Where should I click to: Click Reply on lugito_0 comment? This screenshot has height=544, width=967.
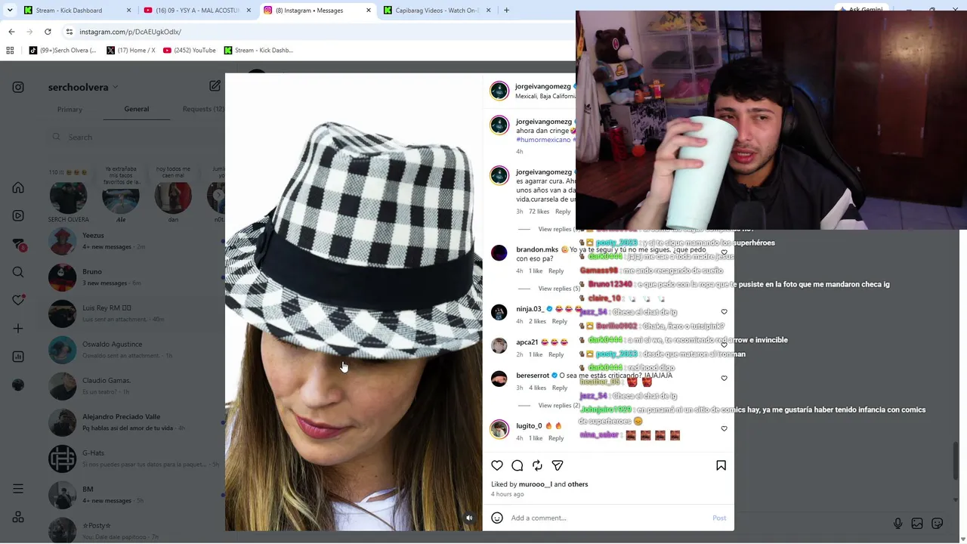coord(556,438)
